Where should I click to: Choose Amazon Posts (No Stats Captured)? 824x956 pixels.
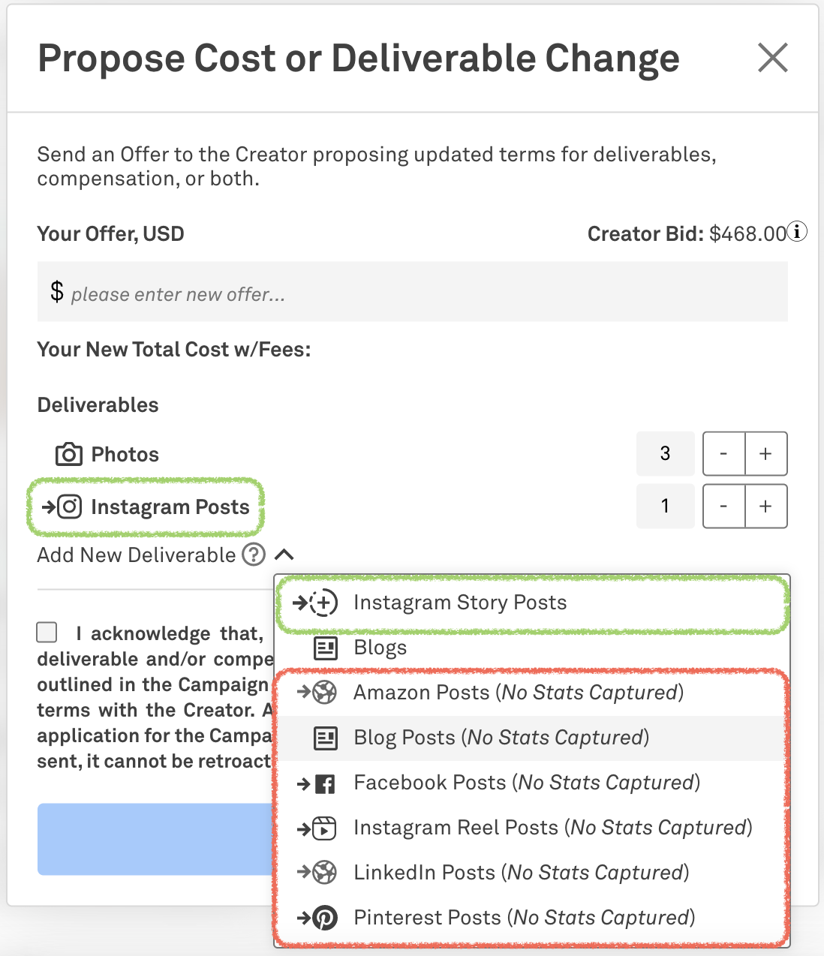pos(518,693)
